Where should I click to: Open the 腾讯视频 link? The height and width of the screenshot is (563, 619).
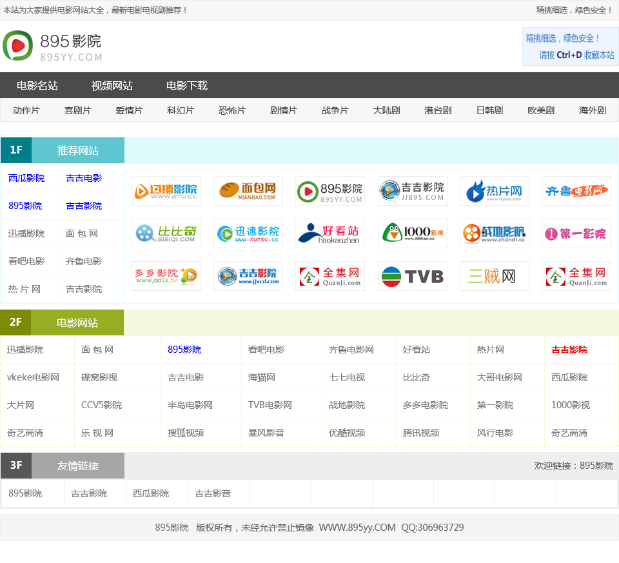421,433
